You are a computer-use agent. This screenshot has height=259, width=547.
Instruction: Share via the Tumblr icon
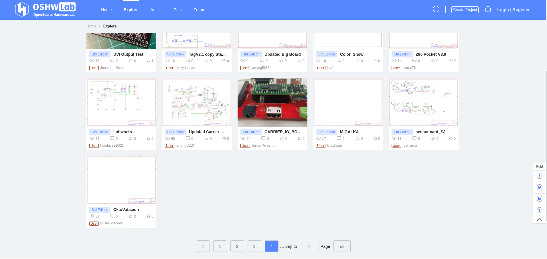coord(540,210)
